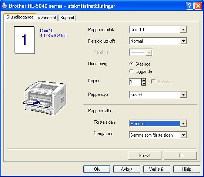Click the Förval button
Viewport: 204px width, 177px height.
(x=145, y=156)
